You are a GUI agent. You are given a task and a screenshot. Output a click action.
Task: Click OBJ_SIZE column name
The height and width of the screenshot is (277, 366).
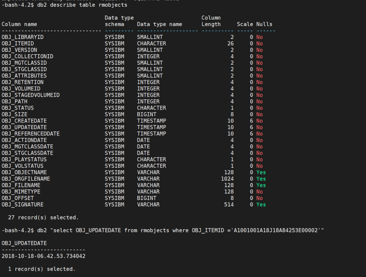(14, 115)
